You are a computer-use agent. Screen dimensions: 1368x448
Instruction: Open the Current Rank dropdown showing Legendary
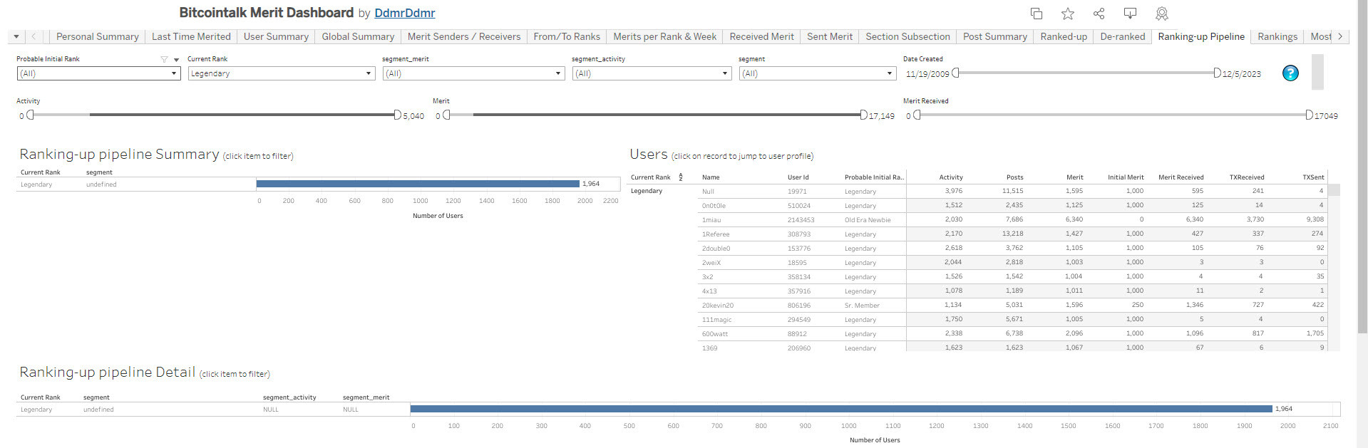(x=282, y=73)
